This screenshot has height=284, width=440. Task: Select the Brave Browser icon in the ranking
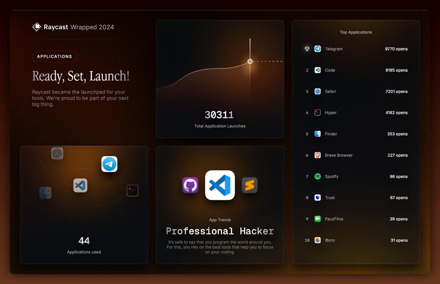(318, 155)
